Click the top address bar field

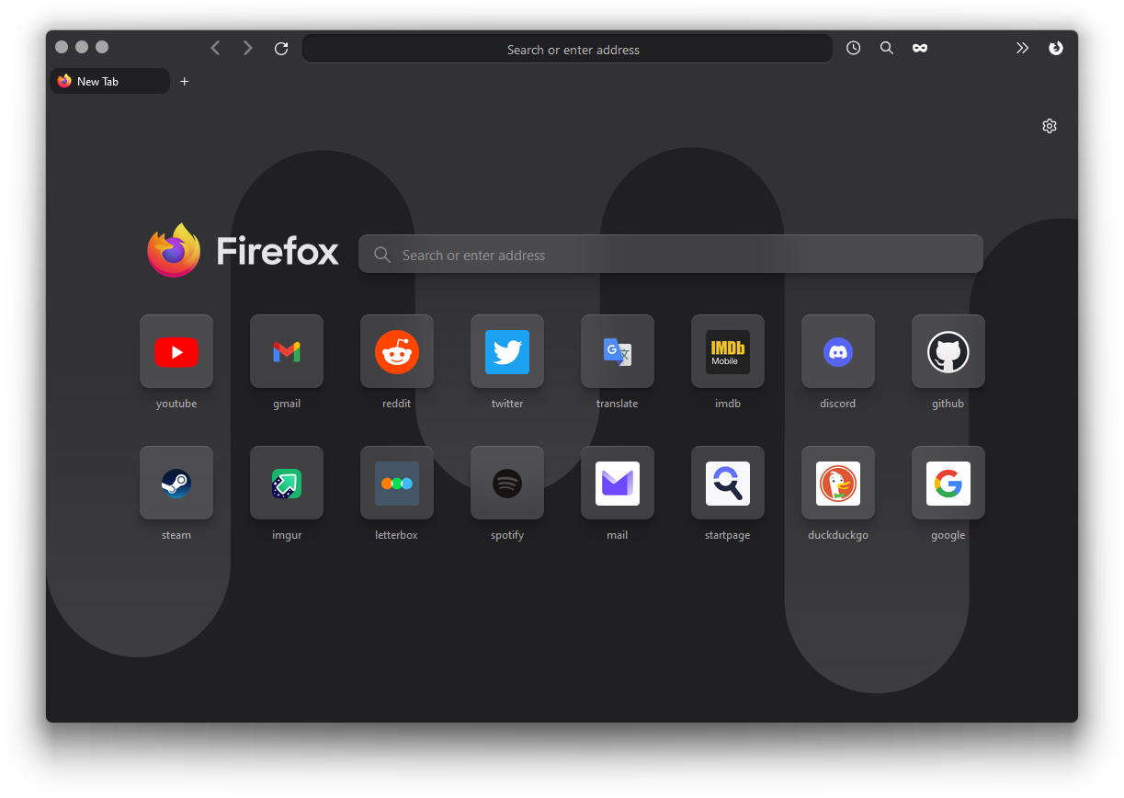(568, 49)
